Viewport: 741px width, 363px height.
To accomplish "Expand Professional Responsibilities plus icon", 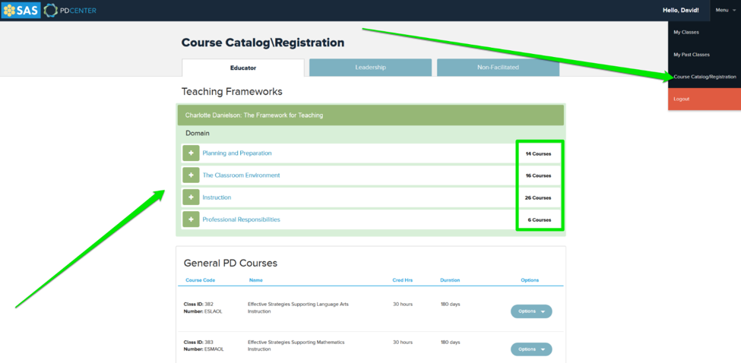I will point(191,219).
